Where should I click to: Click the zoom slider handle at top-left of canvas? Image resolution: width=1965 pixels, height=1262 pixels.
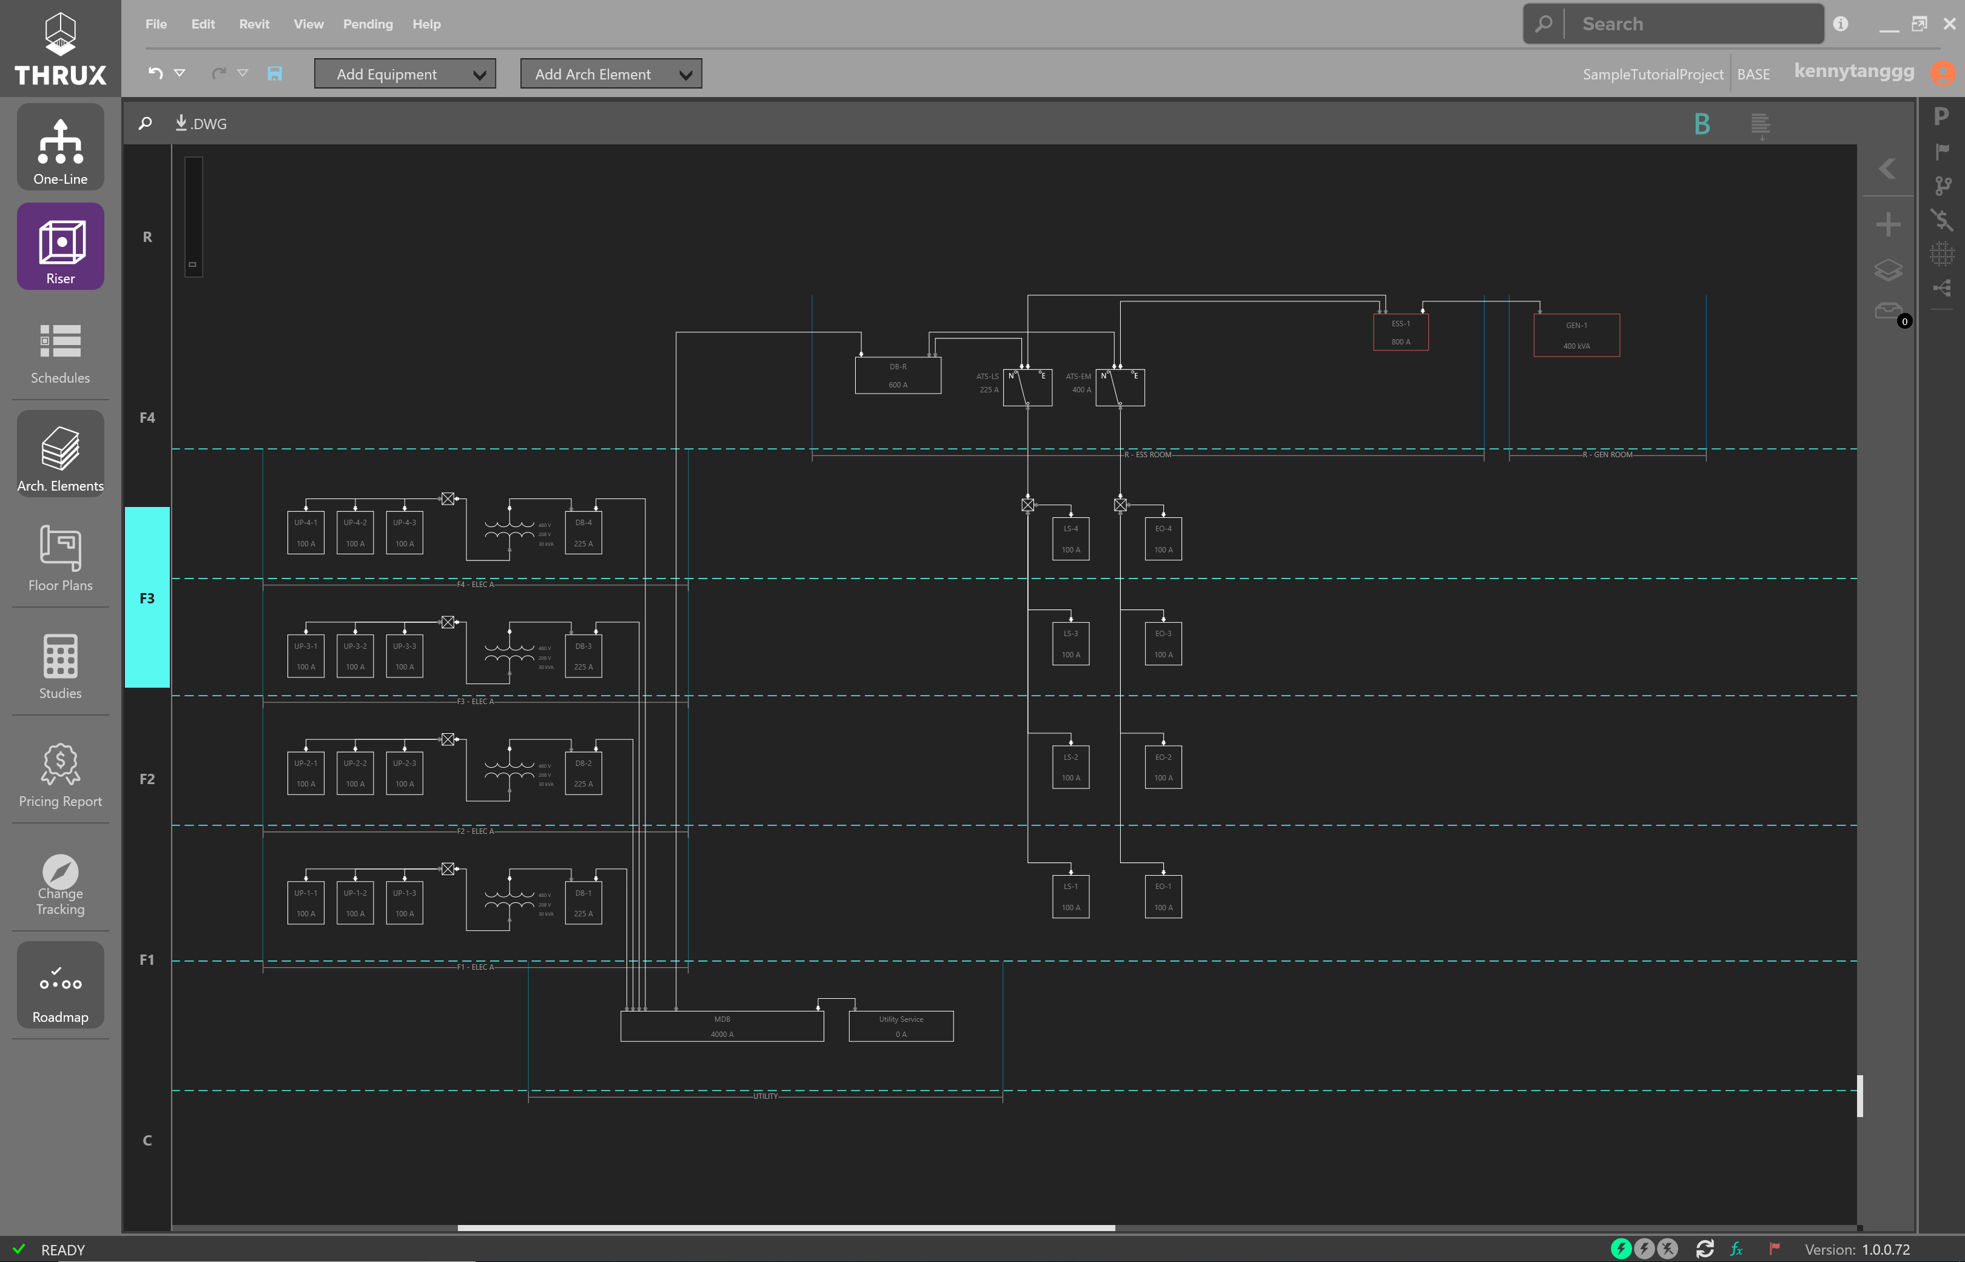tap(193, 264)
